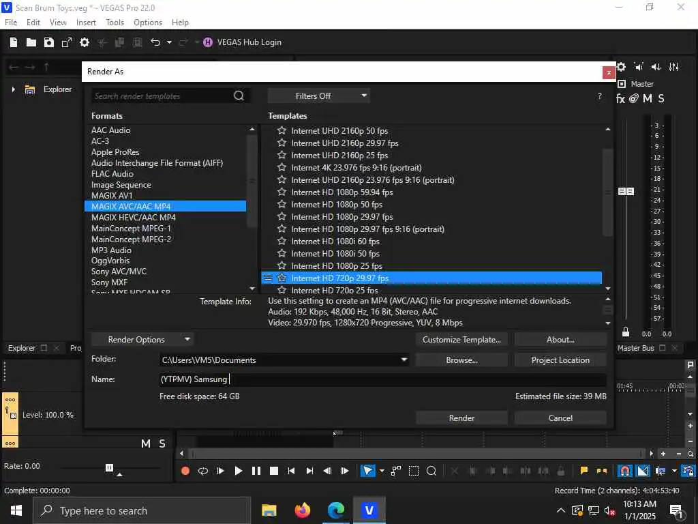Toggle automatic crossfades icon
Viewport: 698px width, 524px height.
coord(643,471)
